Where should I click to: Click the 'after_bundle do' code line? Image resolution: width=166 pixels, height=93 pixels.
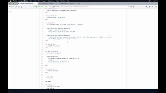(x=50, y=85)
